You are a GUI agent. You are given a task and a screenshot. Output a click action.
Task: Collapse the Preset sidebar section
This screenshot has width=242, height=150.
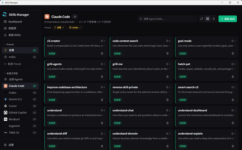coord(9,44)
